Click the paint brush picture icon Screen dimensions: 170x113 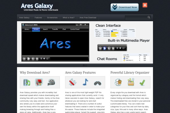39,82
